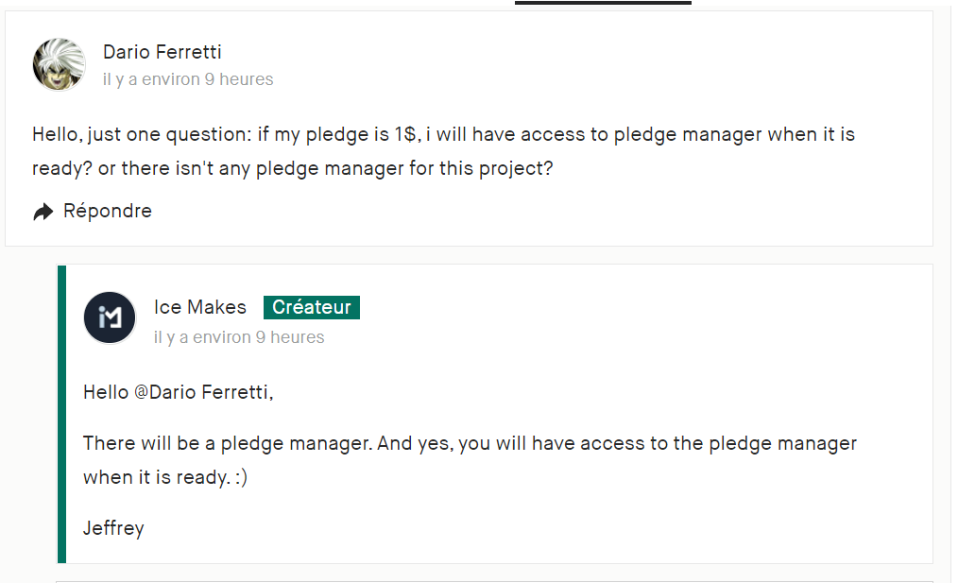This screenshot has width=958, height=583.
Task: Select the active tab underline at top
Action: (603, 3)
